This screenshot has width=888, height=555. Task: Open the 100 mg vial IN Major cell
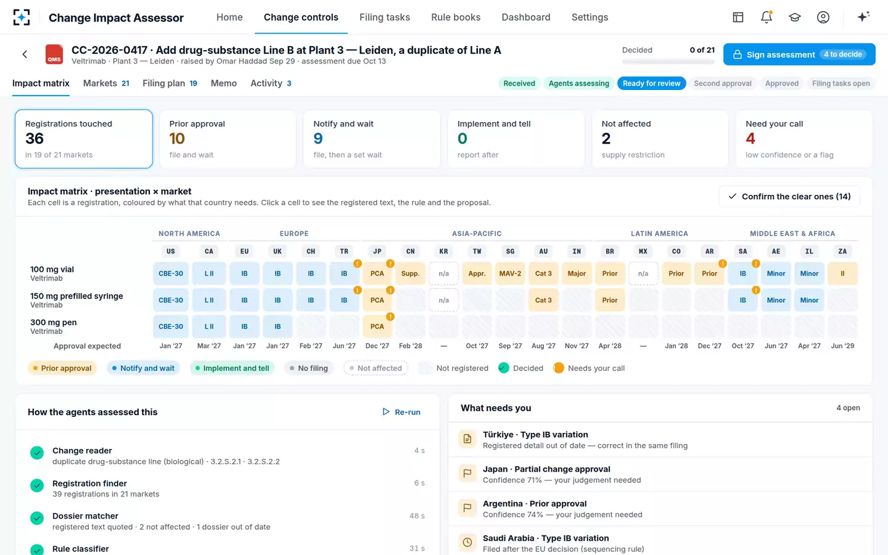(x=577, y=273)
